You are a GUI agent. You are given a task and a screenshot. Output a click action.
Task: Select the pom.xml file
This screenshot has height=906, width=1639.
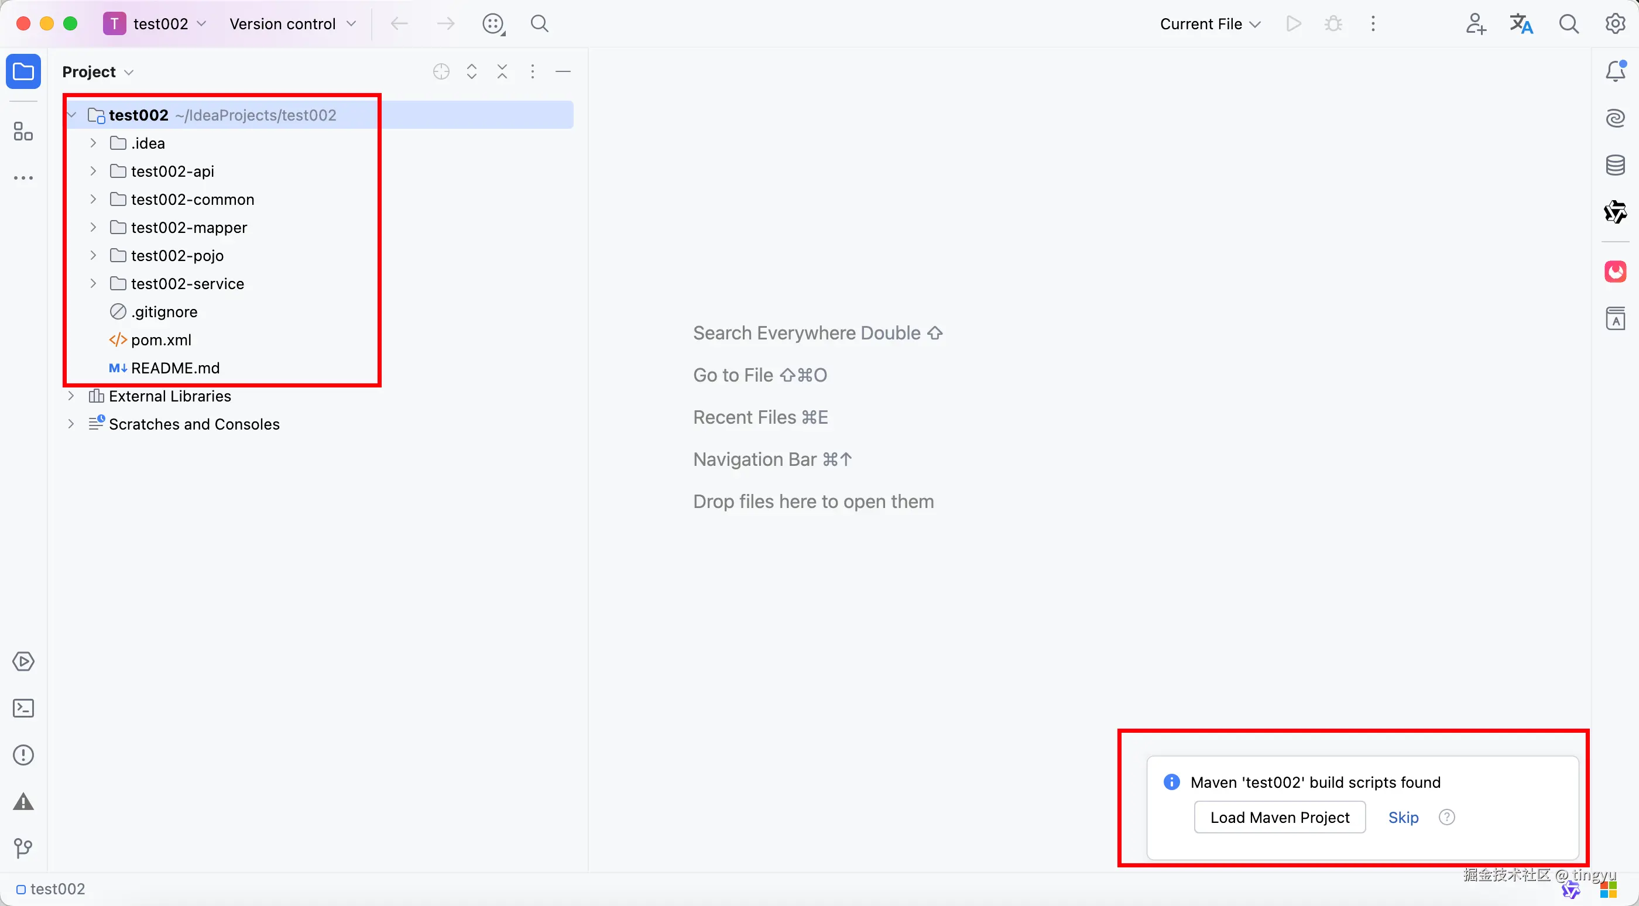click(161, 339)
